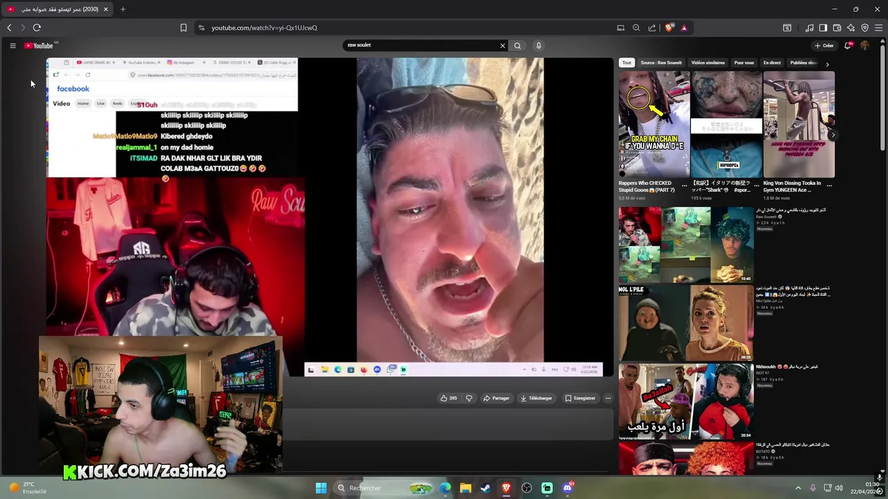Viewport: 888px width, 499px height.
Task: Open the MOL L'PILE video thumbnail
Action: pos(685,322)
